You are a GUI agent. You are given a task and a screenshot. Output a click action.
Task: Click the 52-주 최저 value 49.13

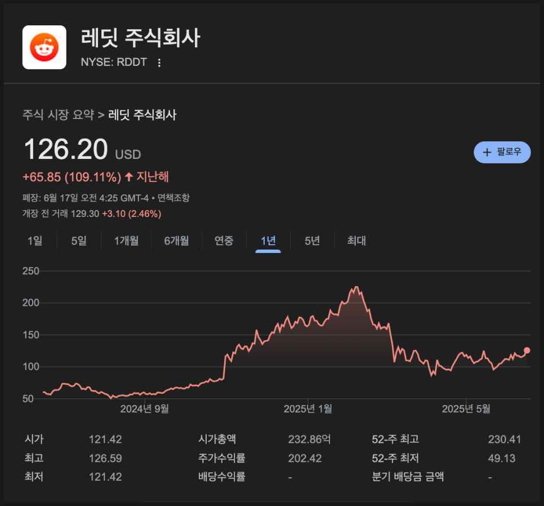click(x=502, y=458)
